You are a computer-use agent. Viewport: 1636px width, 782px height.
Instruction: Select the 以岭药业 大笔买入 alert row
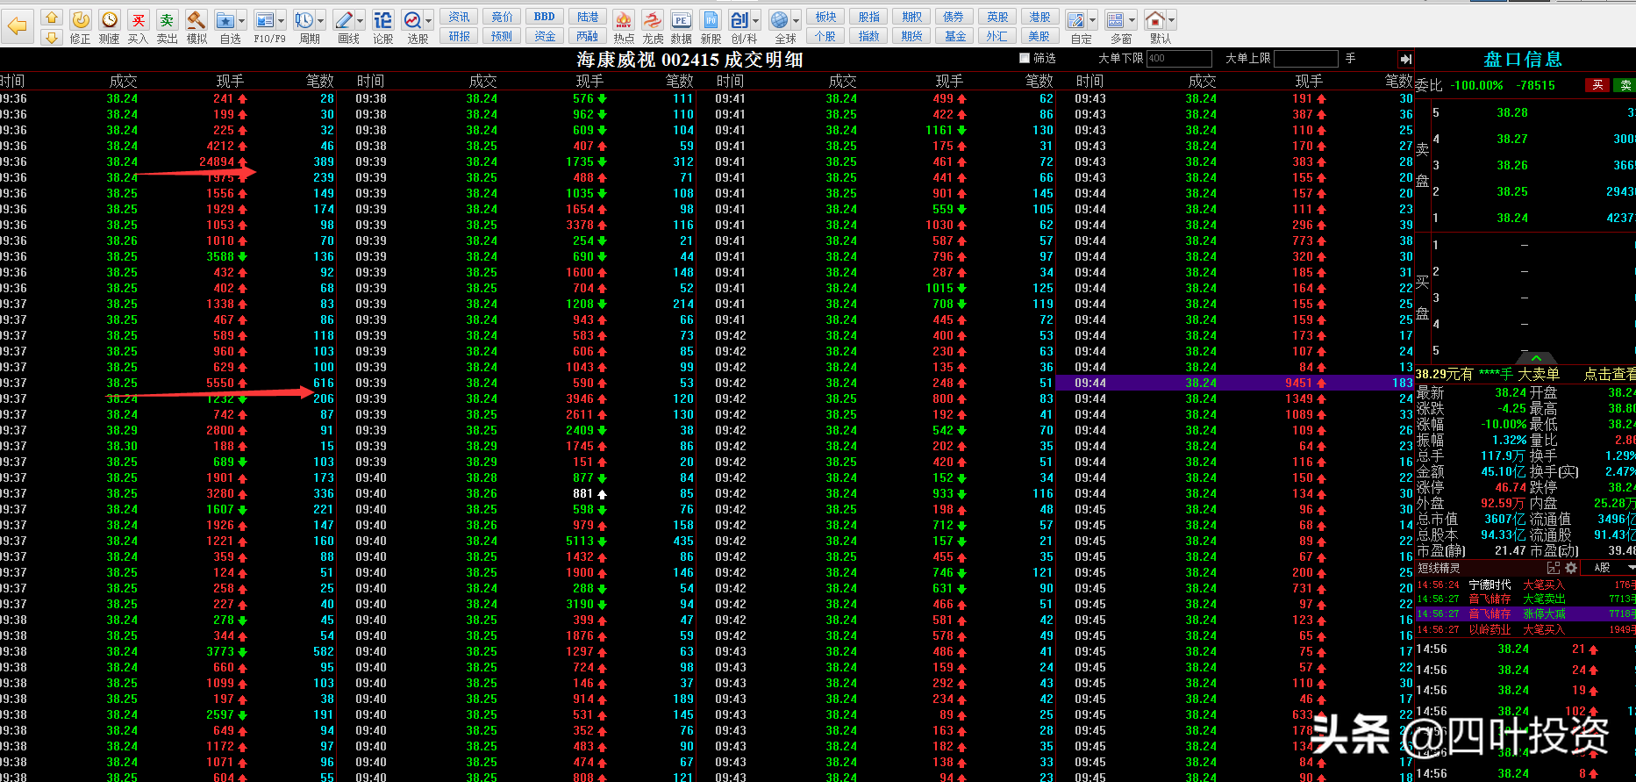point(1525,629)
